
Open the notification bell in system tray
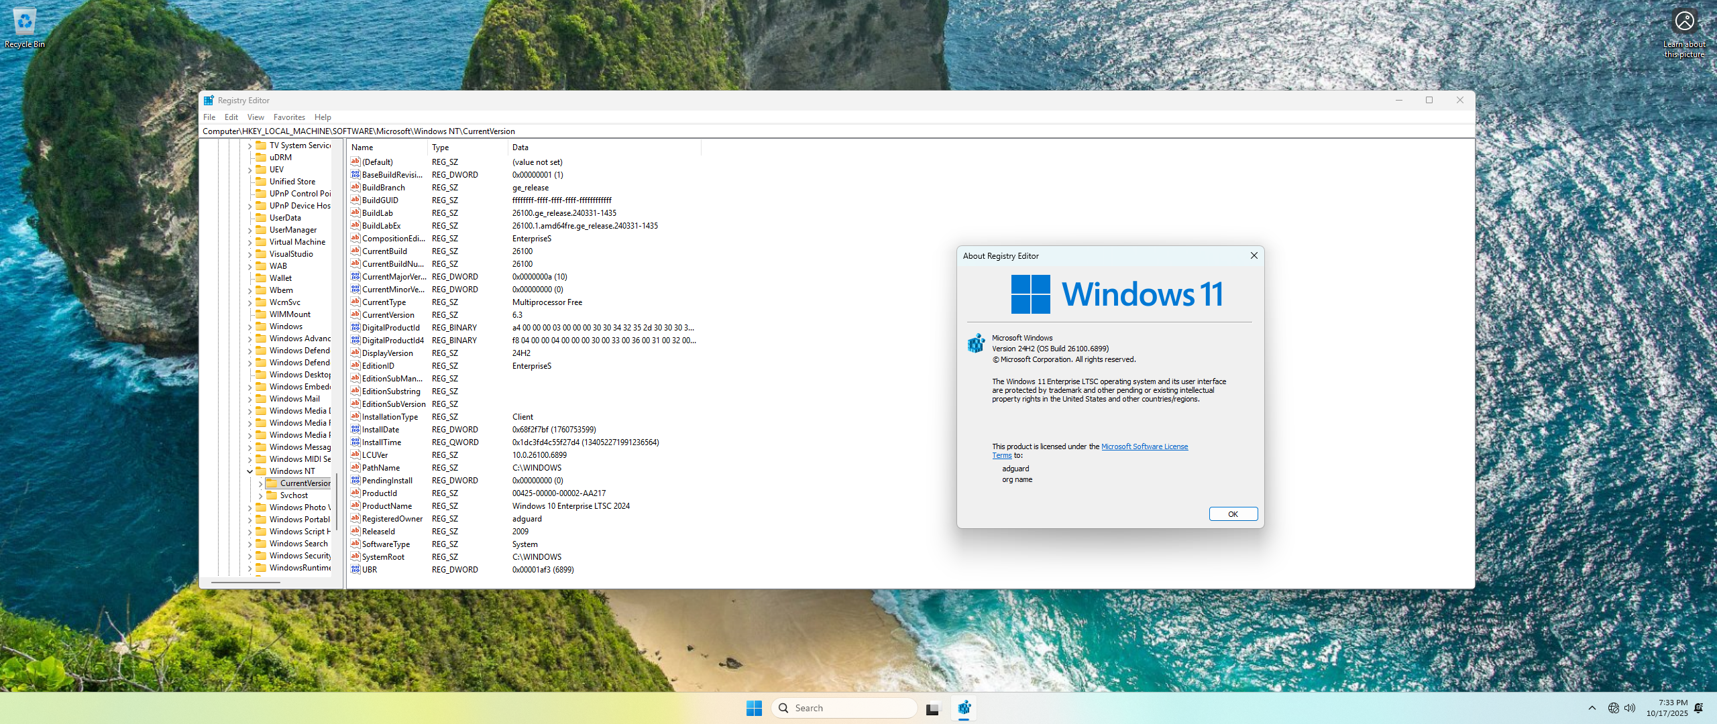coord(1698,708)
